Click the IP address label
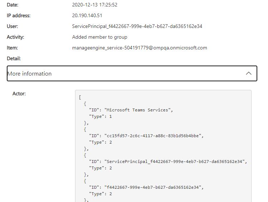Screen dimensions: 268x202 (19, 16)
